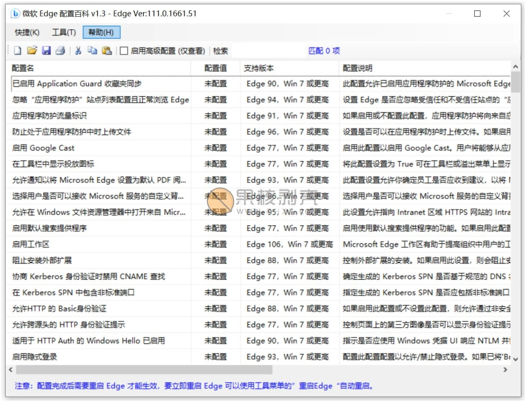The height and width of the screenshot is (402, 526).
Task: Open the 快捷(K) menu
Action: 27,32
